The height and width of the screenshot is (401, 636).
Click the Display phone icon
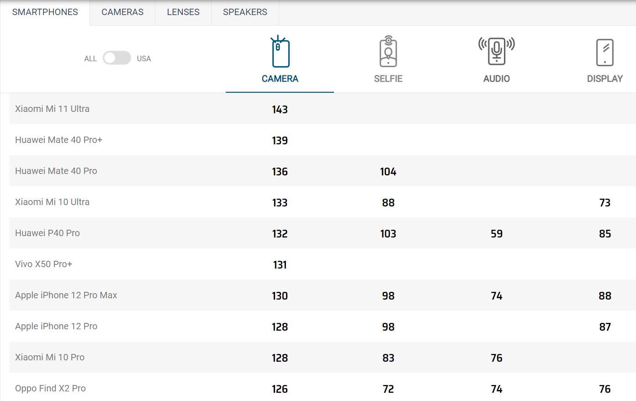click(x=604, y=53)
